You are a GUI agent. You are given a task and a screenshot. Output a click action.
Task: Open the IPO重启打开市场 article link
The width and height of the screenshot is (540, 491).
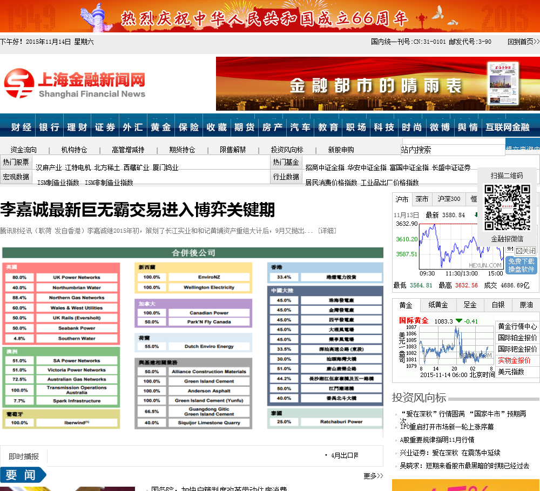(447, 427)
